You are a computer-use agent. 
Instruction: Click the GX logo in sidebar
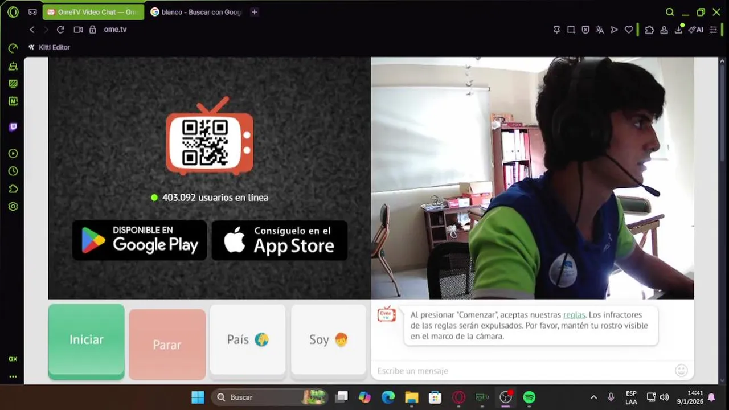[13, 359]
